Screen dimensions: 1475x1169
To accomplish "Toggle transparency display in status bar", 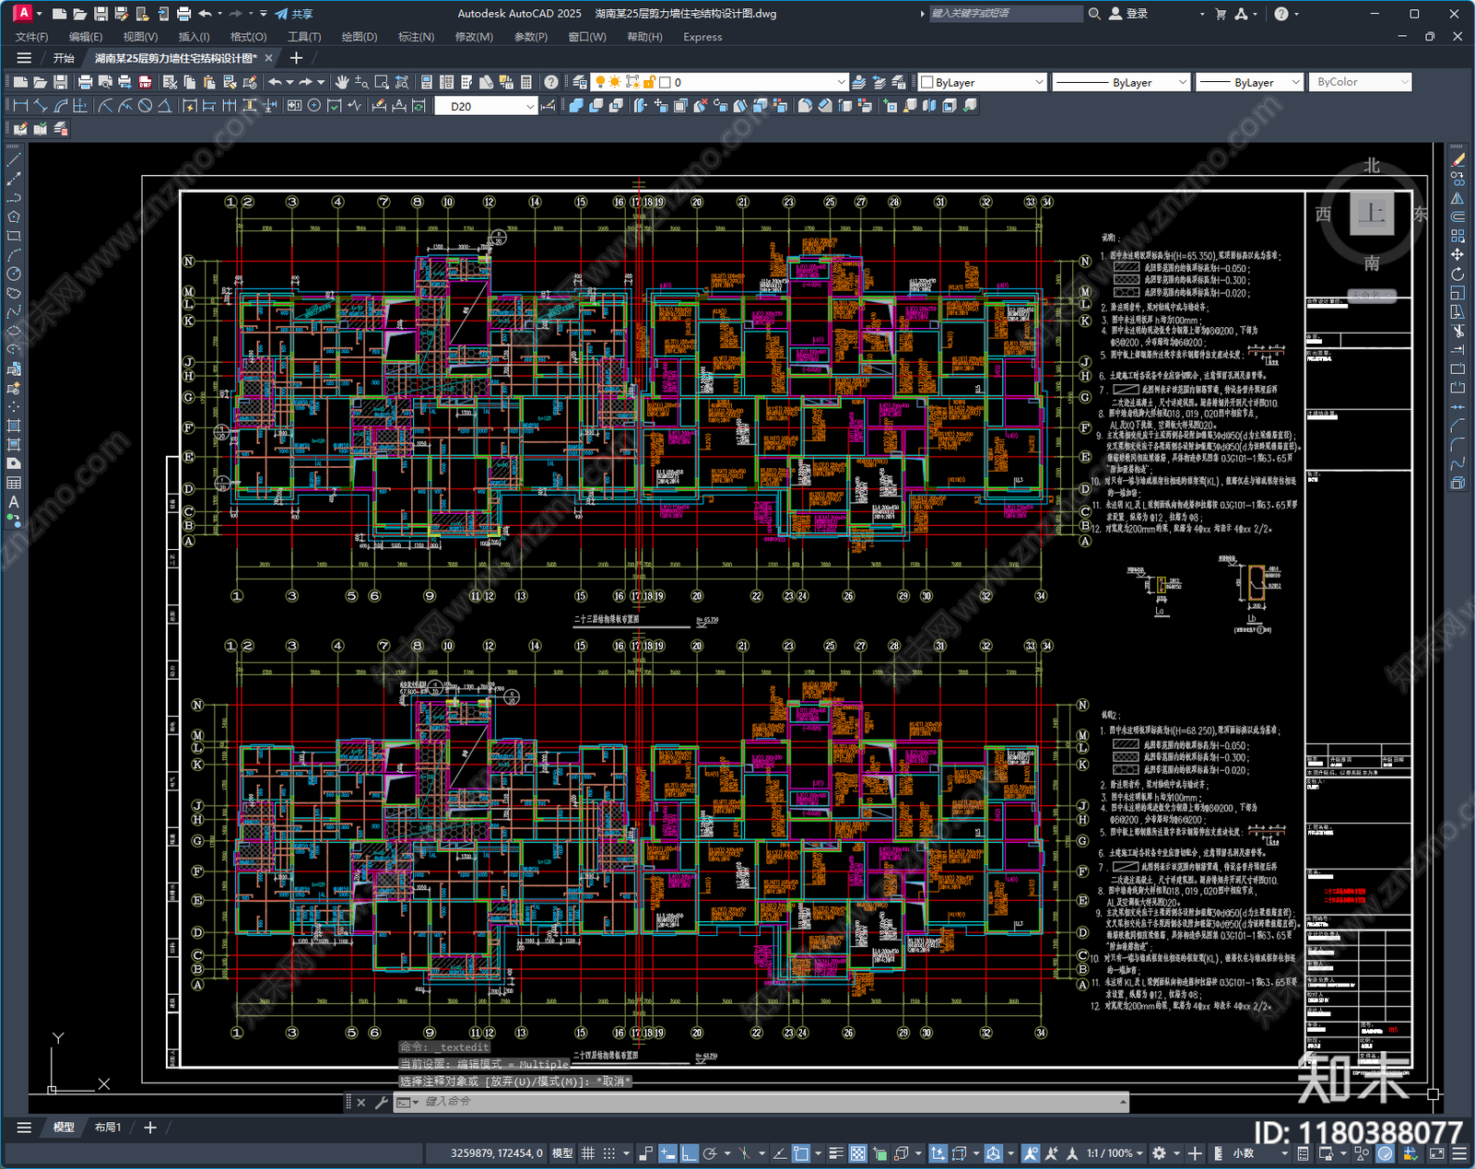I will (x=857, y=1153).
